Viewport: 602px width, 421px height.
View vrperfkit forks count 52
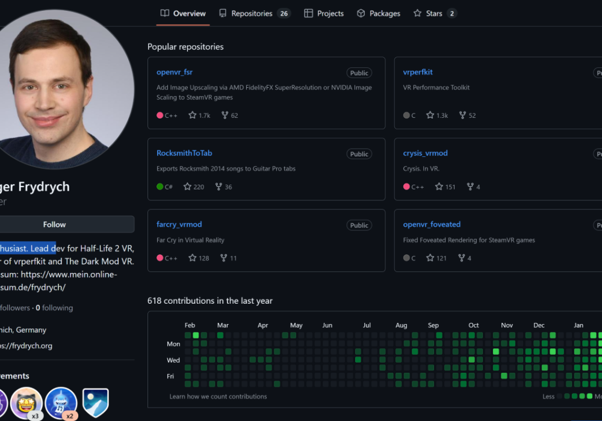pos(467,115)
